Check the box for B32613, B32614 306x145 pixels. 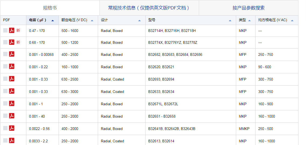pos(5,141)
